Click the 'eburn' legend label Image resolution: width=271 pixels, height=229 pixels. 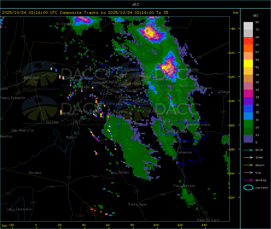[260, 165]
